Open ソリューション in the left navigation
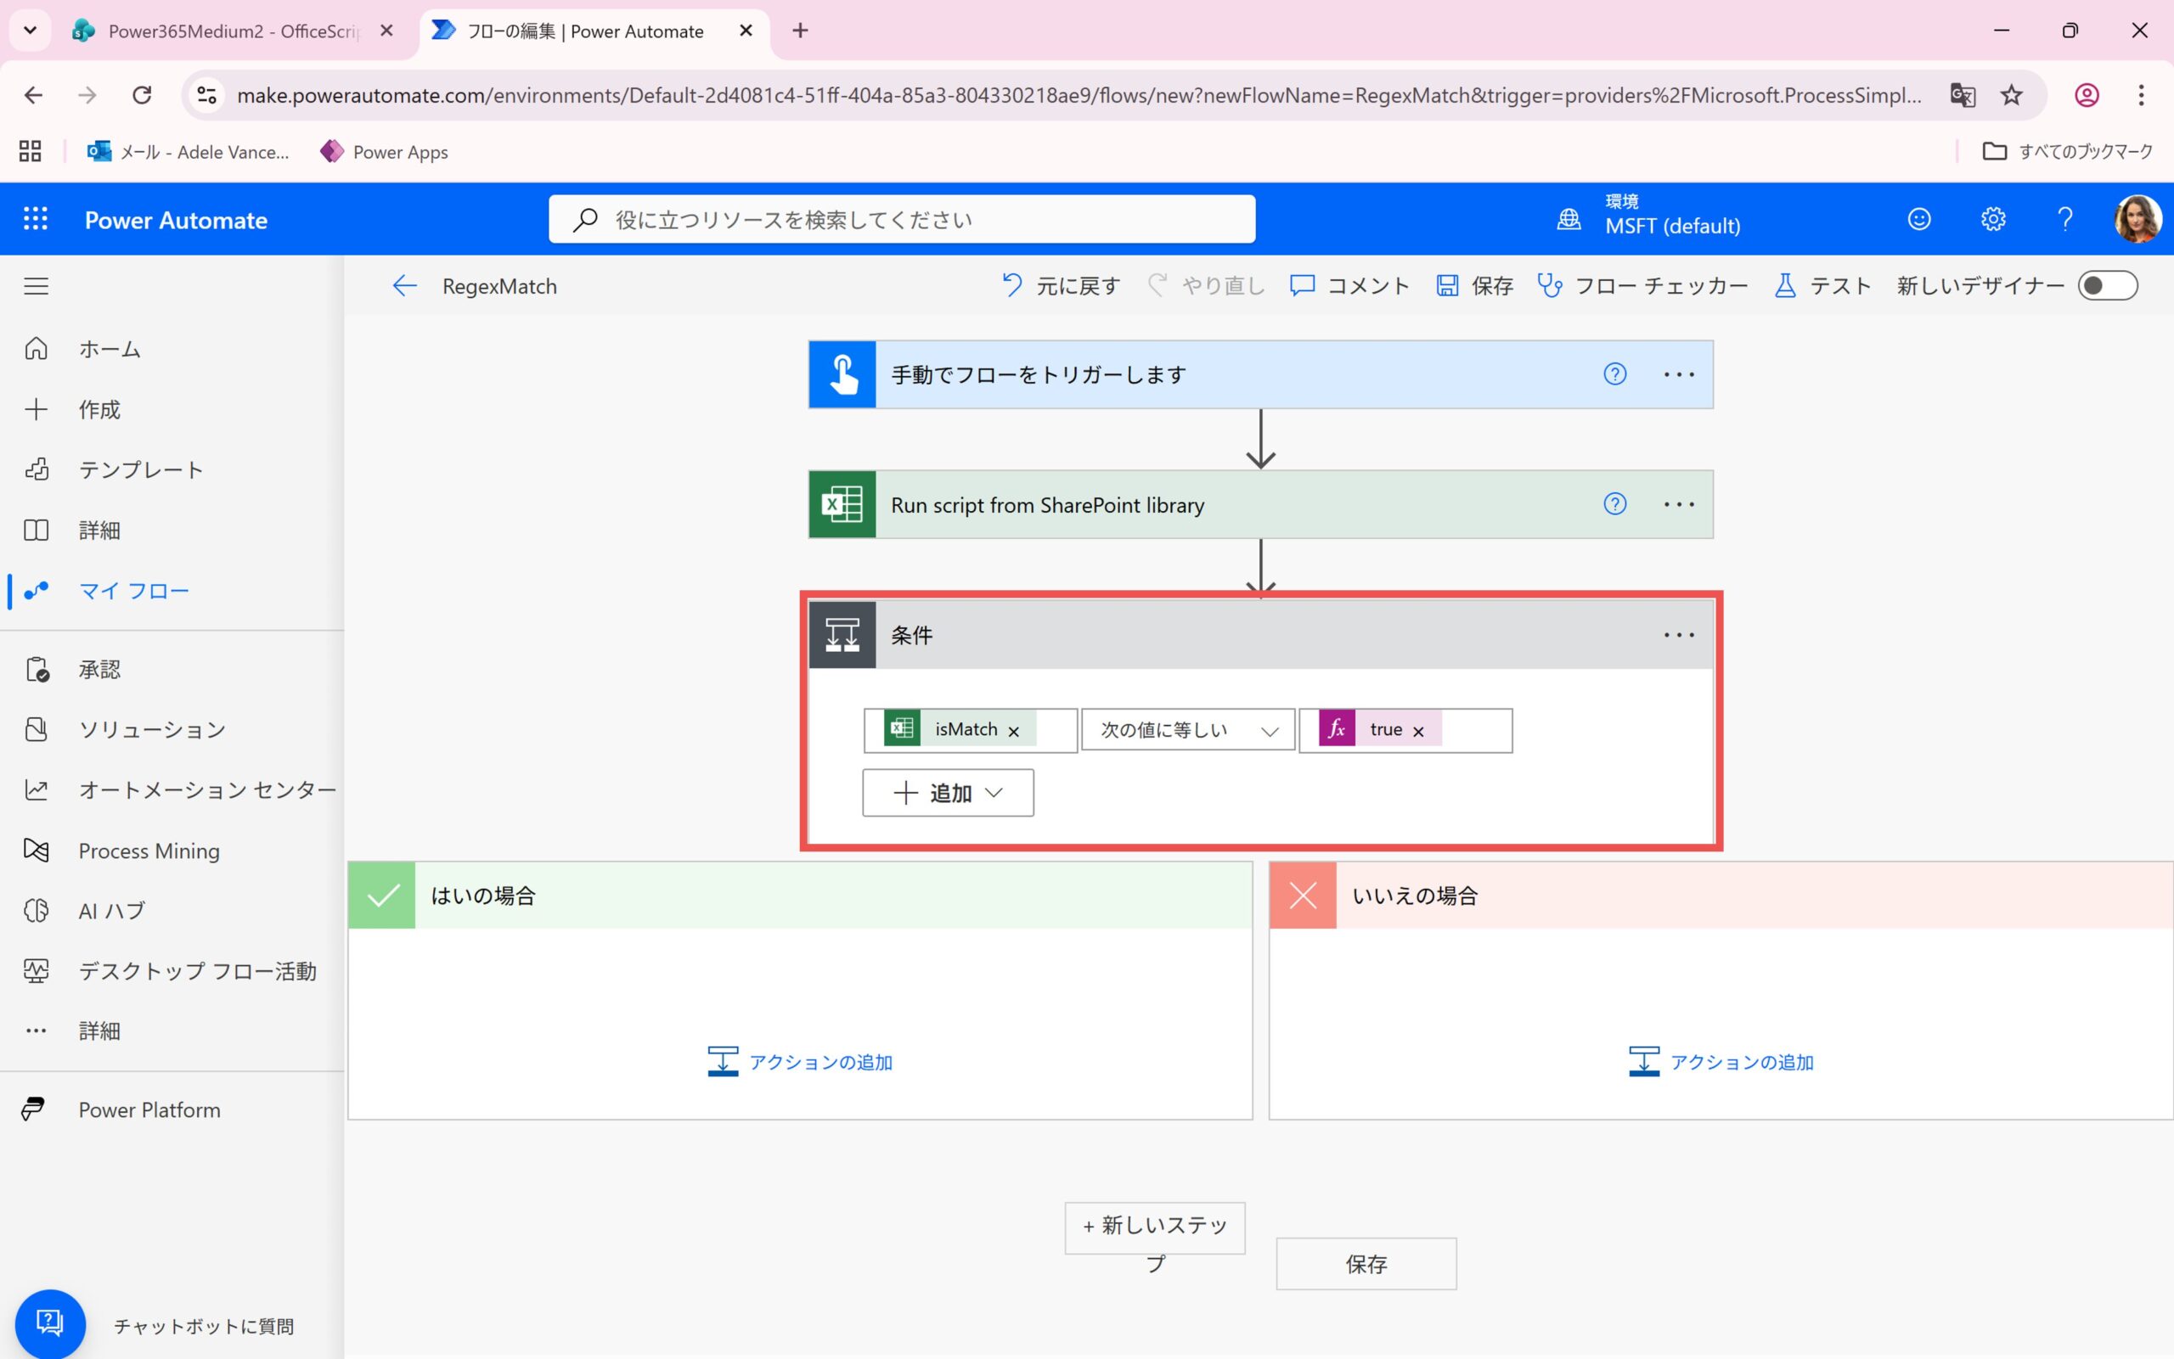The width and height of the screenshot is (2174, 1359). click(x=151, y=729)
